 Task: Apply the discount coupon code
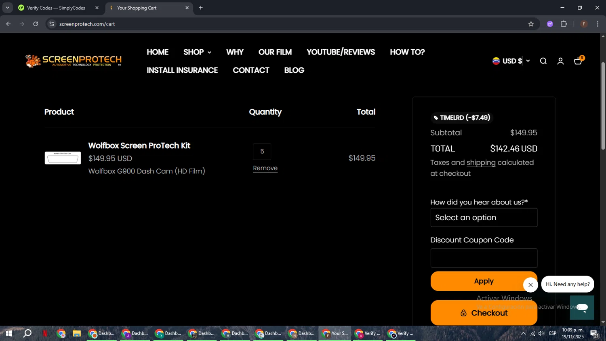click(484, 281)
